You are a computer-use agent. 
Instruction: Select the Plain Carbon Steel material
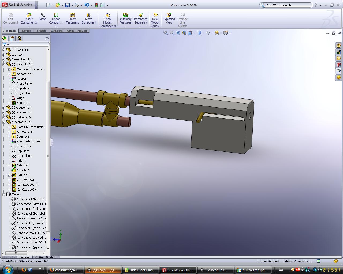tap(28, 141)
